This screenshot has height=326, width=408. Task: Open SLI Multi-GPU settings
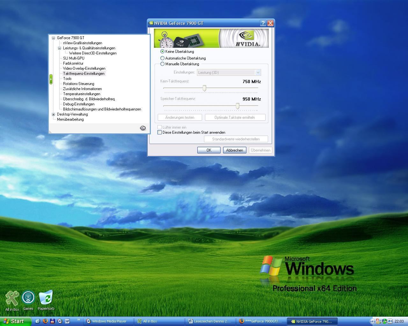(74, 58)
